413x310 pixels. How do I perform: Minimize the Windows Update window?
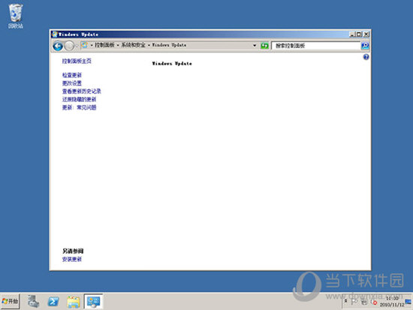click(x=352, y=35)
